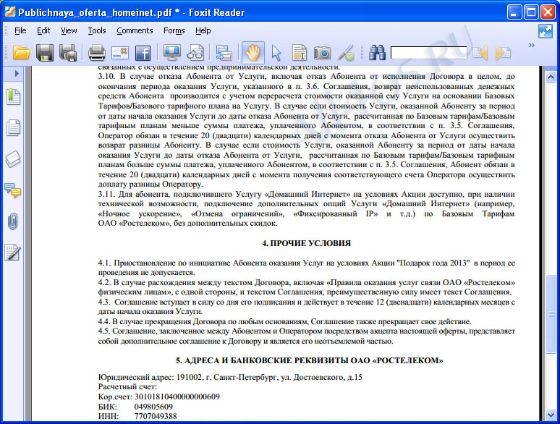Click the text viewer page-layout icon
The width and height of the screenshot is (560, 424).
click(224, 53)
